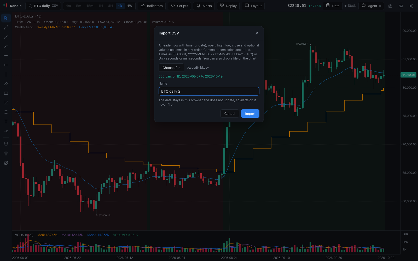
Task: Take a chart screenshot with camera icon
Action: [x=390, y=6]
